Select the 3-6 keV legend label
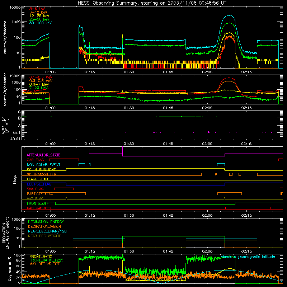 37,9
